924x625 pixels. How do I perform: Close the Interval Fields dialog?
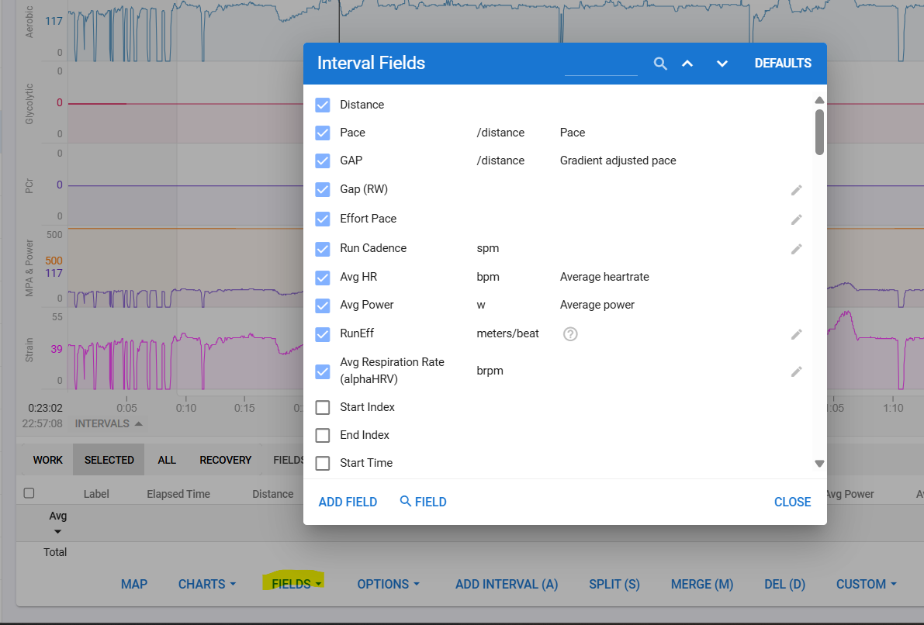click(792, 502)
